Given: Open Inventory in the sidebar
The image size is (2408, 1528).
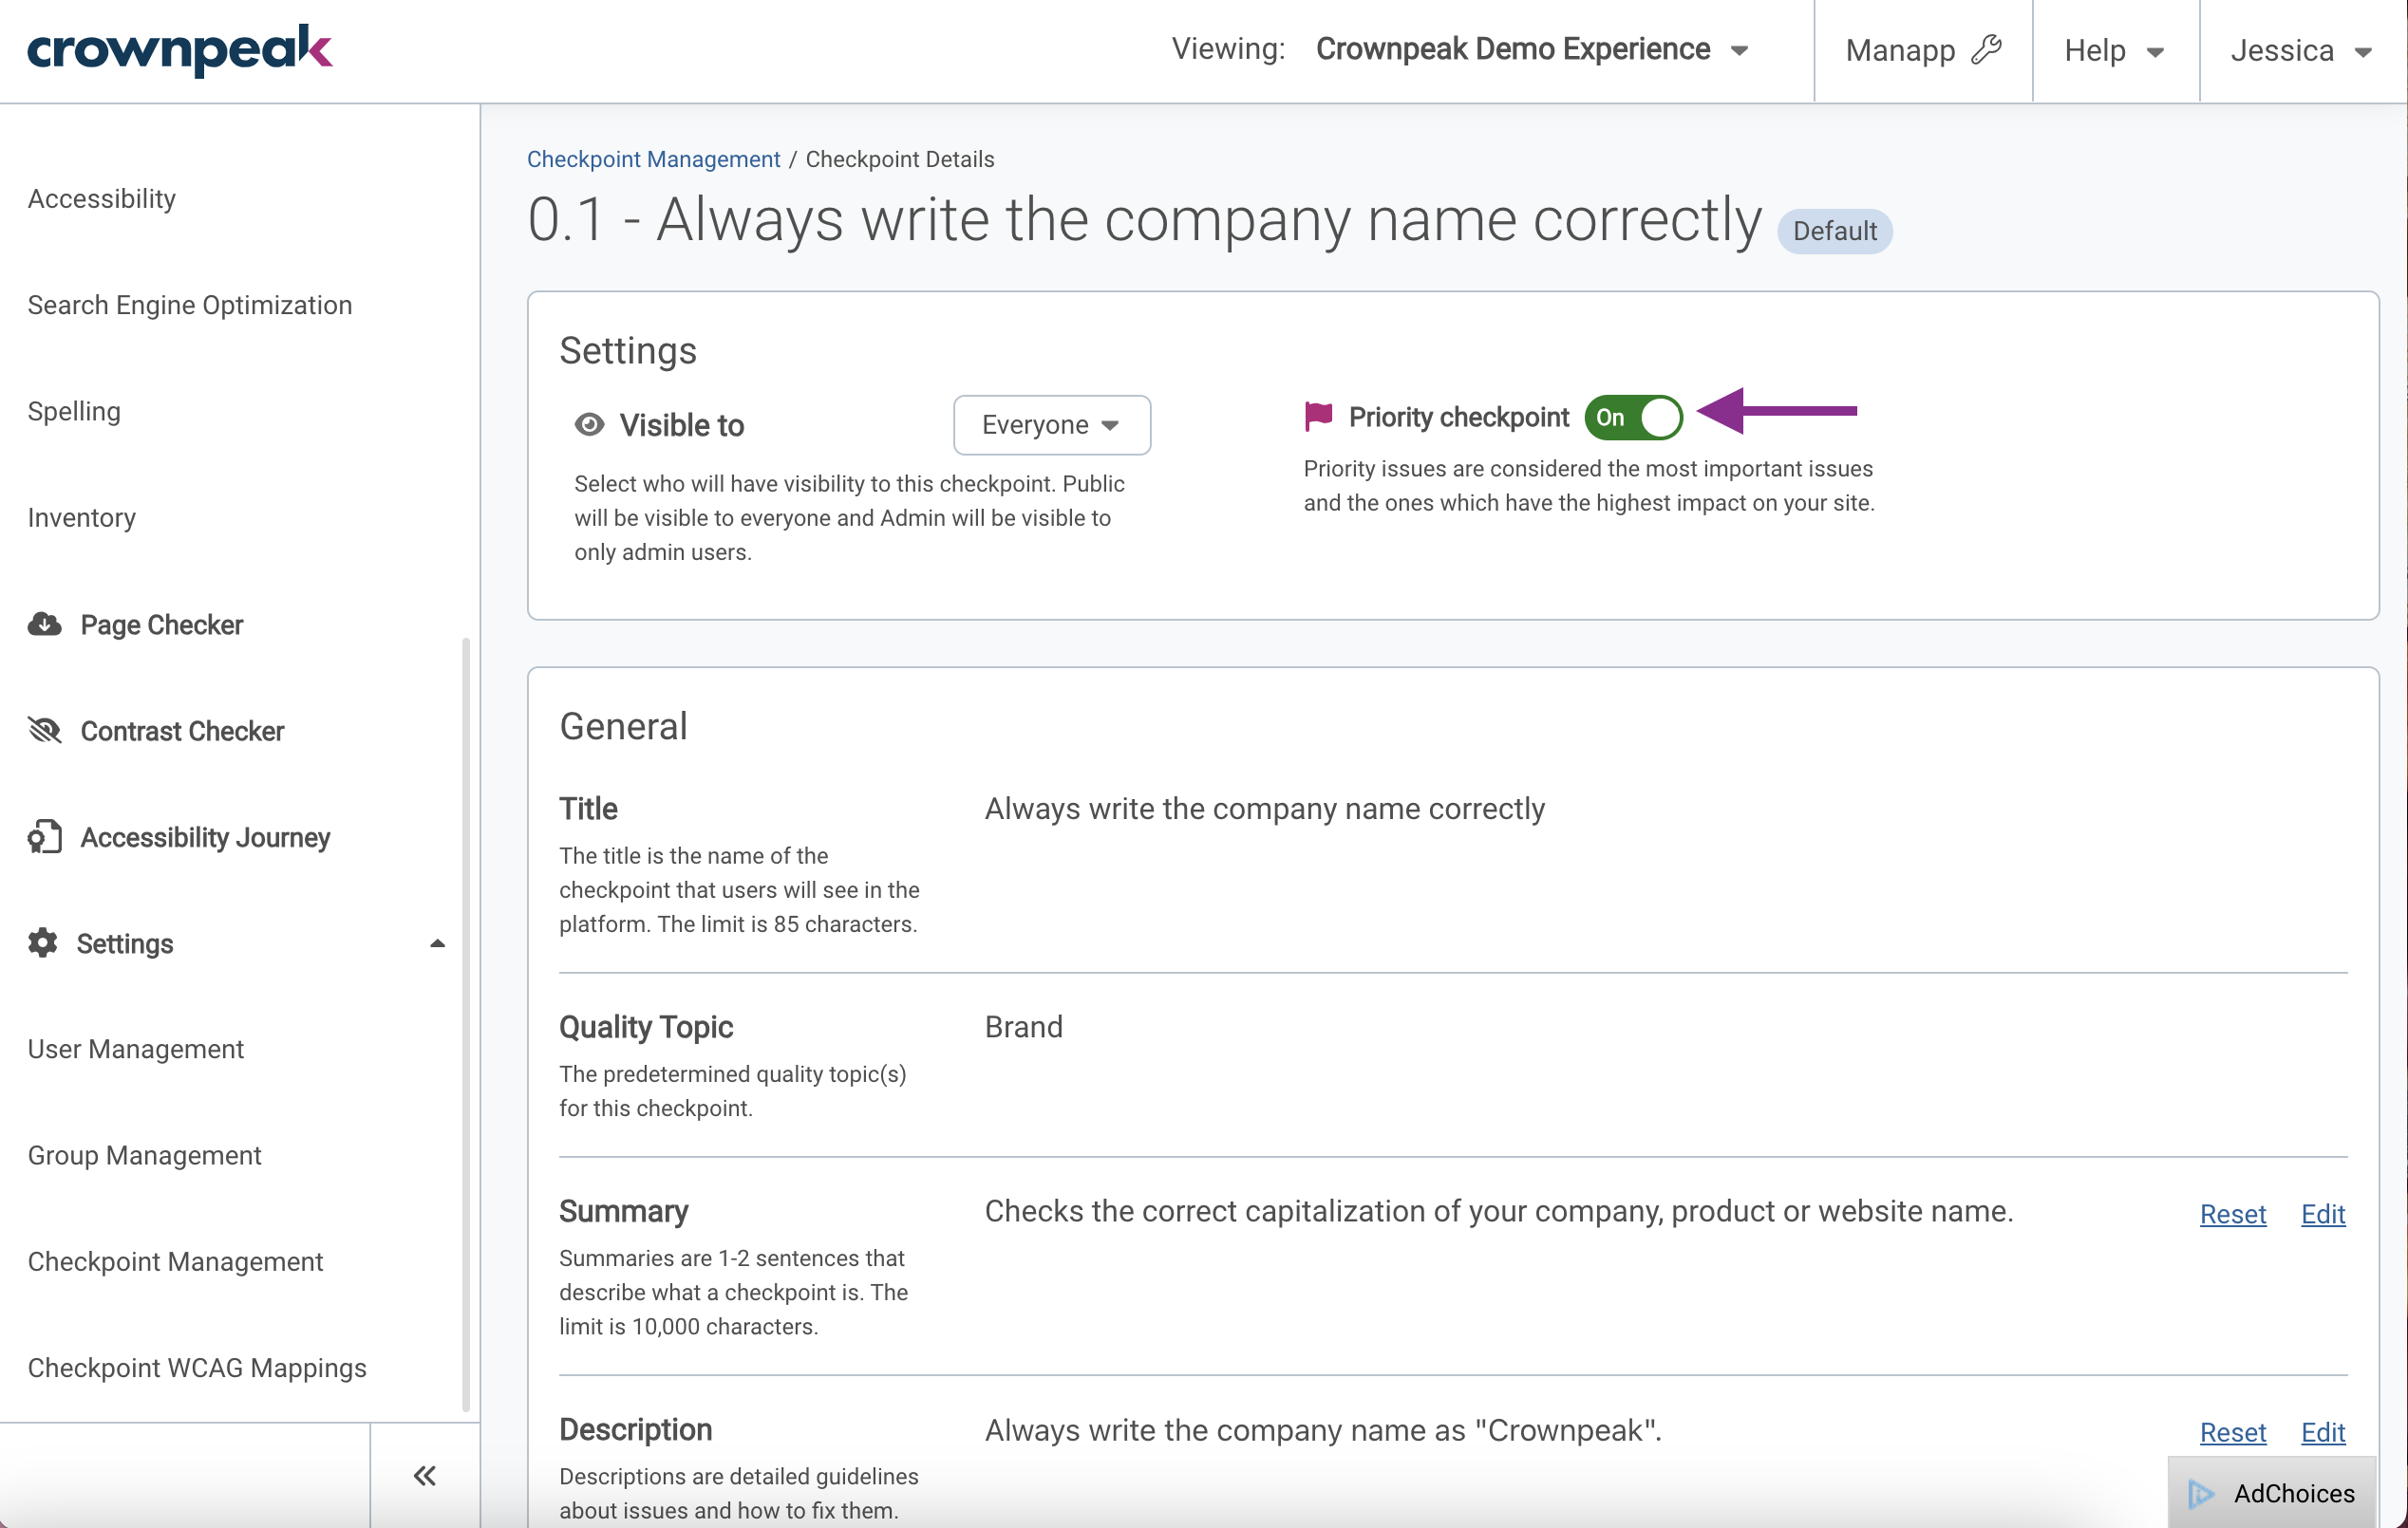Looking at the screenshot, I should click(82, 517).
